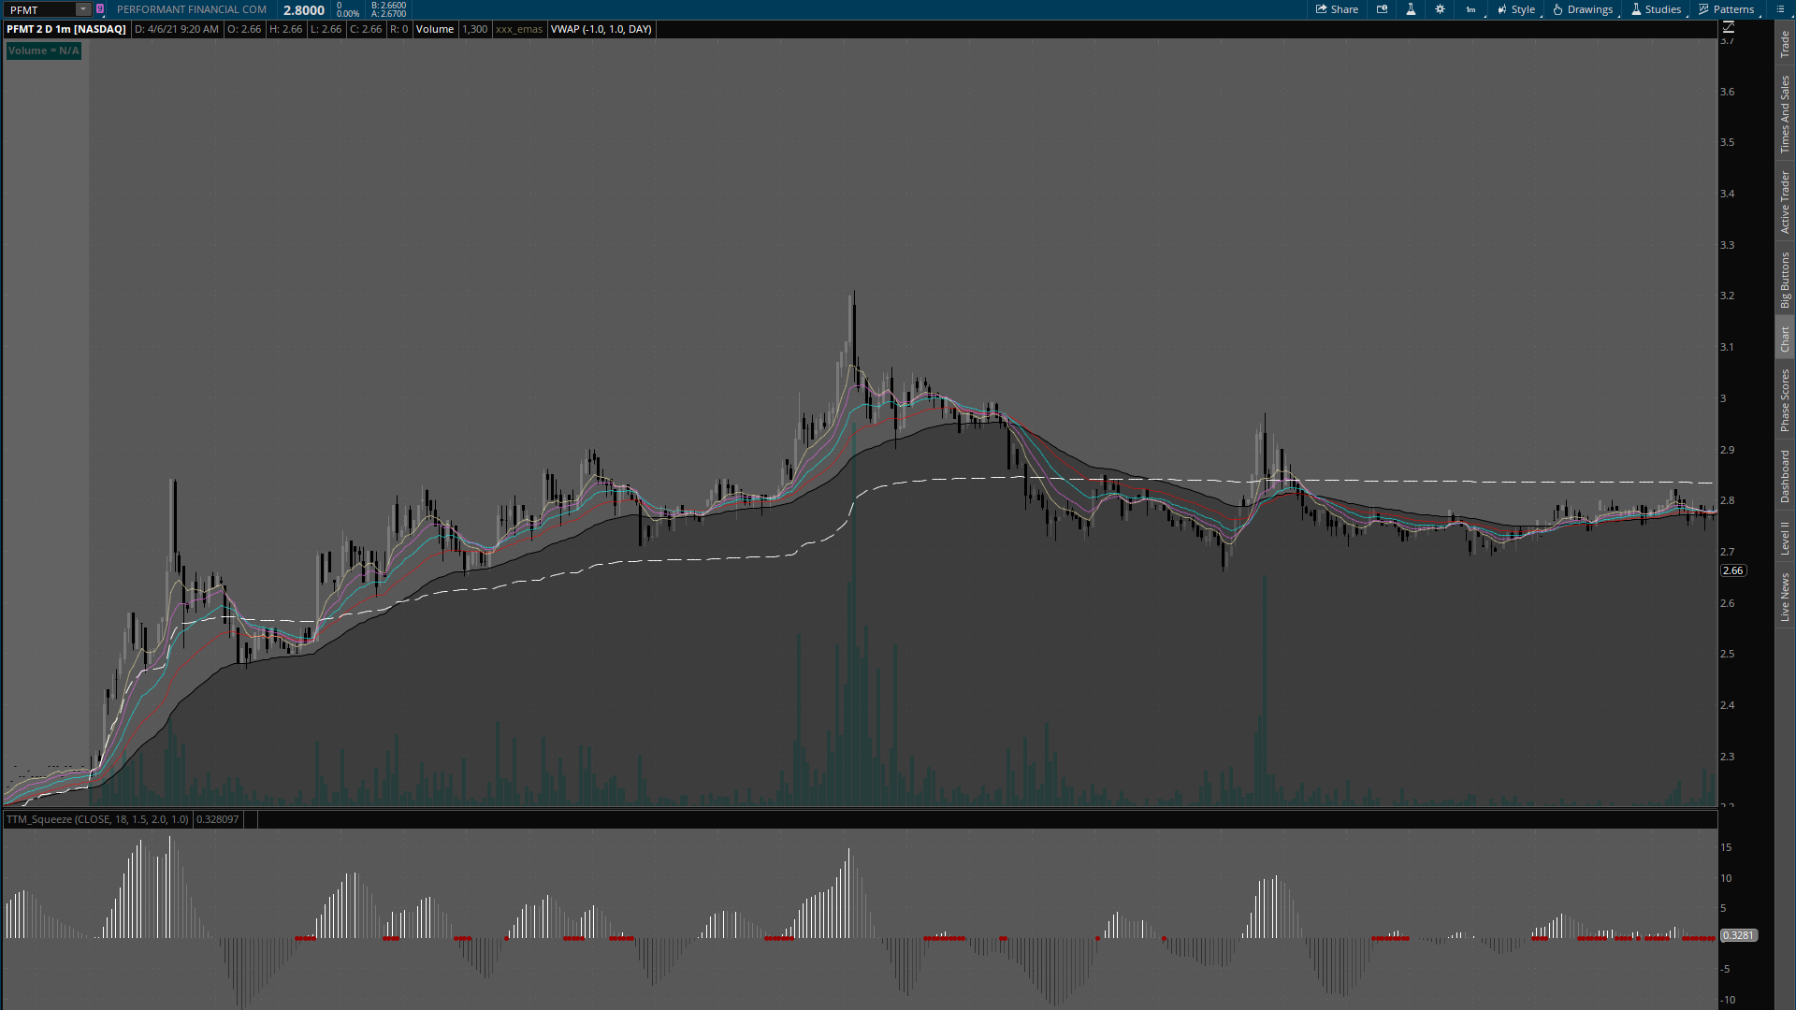Click the quick alert icon beside Share
1796x1010 pixels.
tap(1382, 9)
